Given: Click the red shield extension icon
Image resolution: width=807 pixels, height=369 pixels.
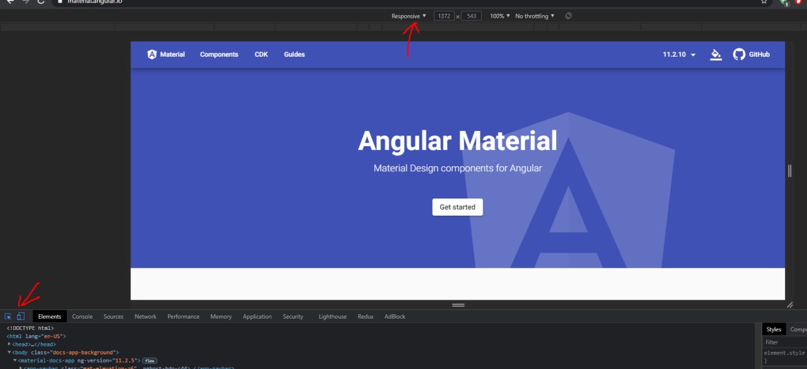Looking at the screenshot, I should point(799,2).
